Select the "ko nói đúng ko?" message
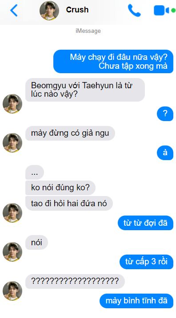This screenshot has height=318, width=176. [60, 188]
